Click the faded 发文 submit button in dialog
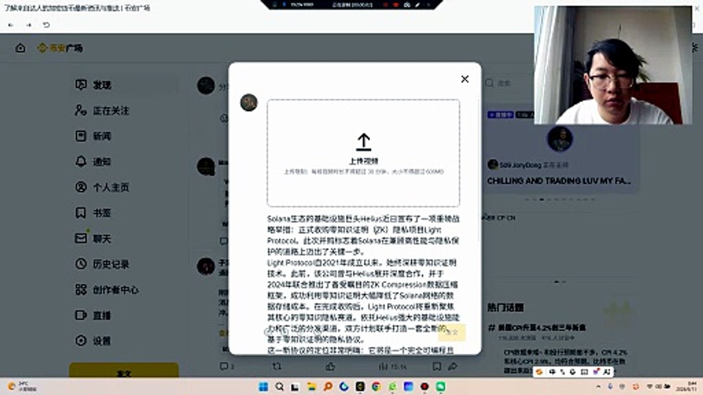Image resolution: width=703 pixels, height=395 pixels. tap(452, 332)
